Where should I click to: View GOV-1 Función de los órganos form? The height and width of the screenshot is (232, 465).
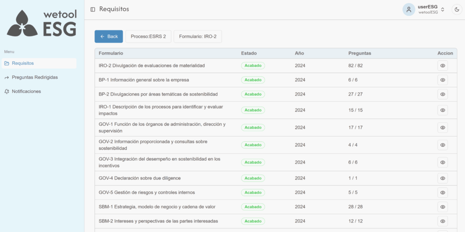pos(442,128)
